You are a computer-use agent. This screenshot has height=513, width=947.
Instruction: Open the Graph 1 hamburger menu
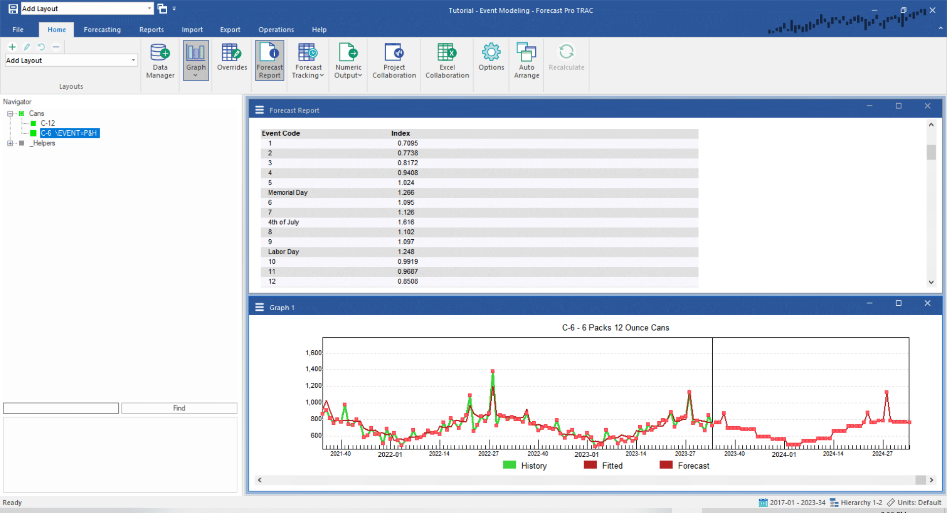(x=259, y=307)
